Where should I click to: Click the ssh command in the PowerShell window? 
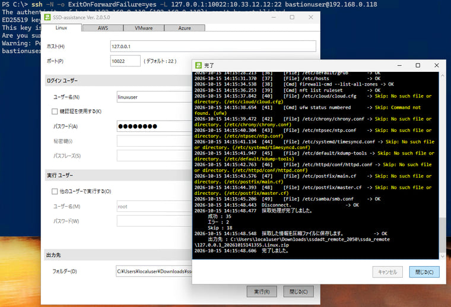(x=204, y=4)
